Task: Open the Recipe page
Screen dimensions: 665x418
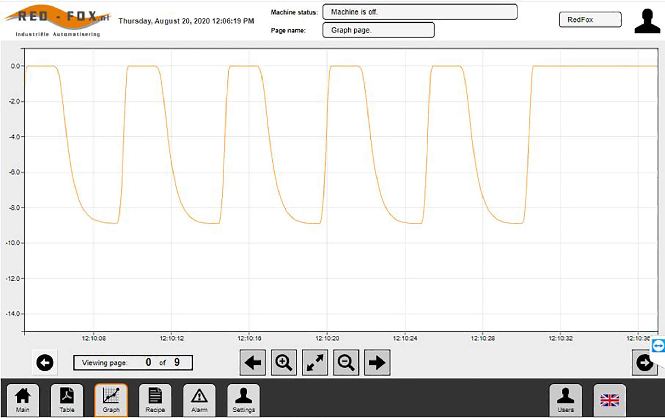Action: coord(155,400)
